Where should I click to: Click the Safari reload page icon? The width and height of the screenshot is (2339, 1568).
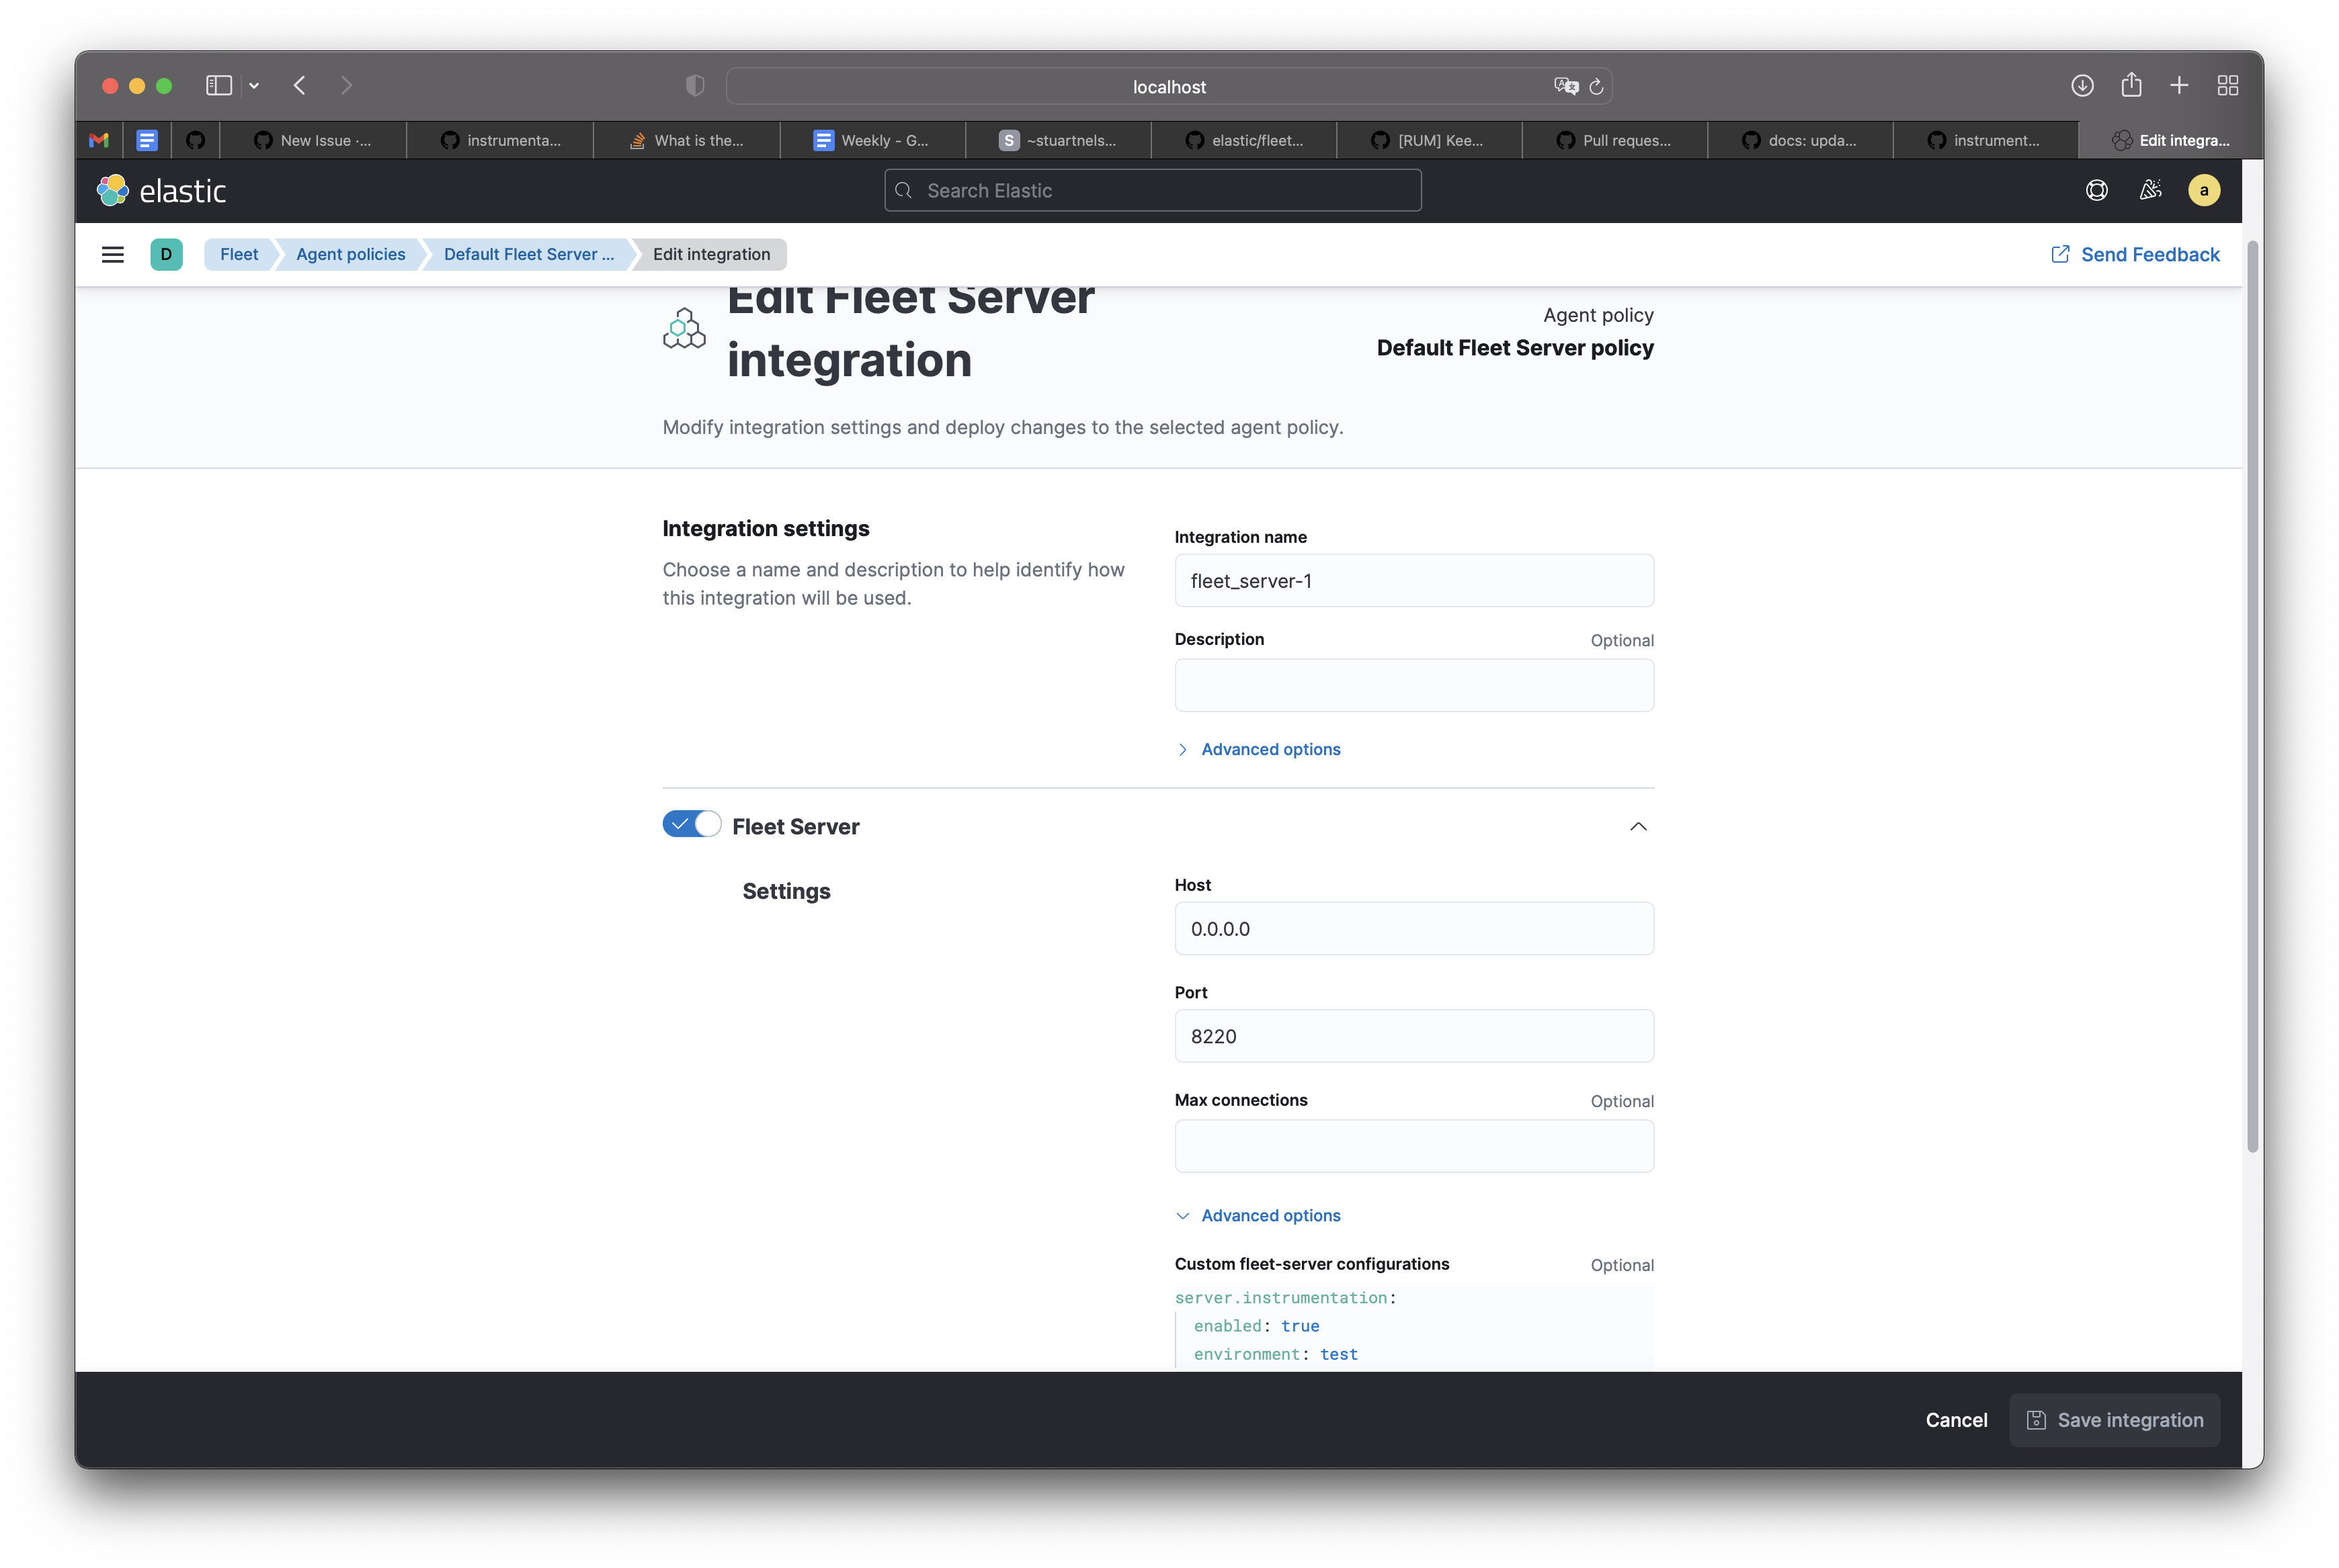[x=1597, y=87]
